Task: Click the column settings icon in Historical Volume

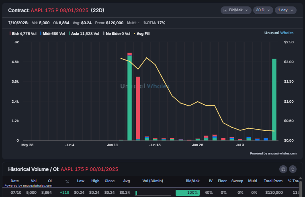Action: coord(283,169)
